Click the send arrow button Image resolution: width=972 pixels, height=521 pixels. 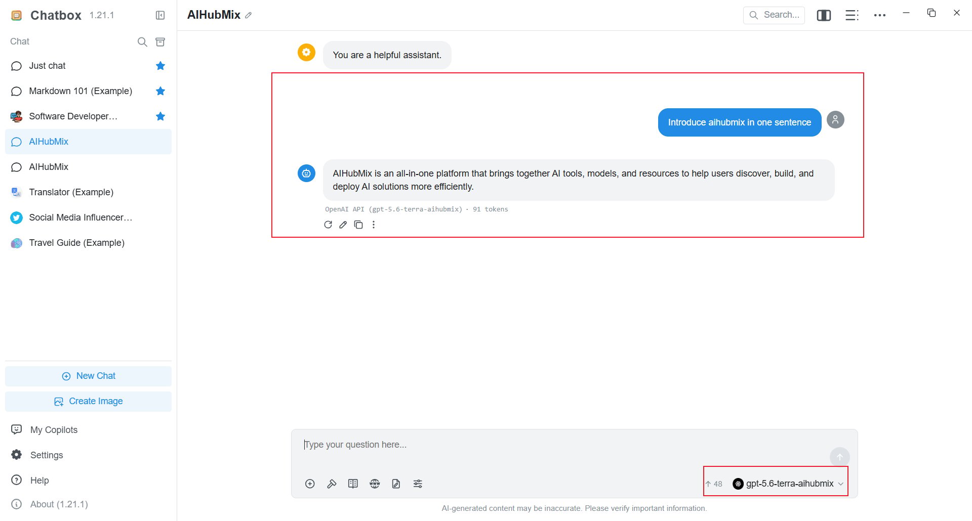coord(839,457)
